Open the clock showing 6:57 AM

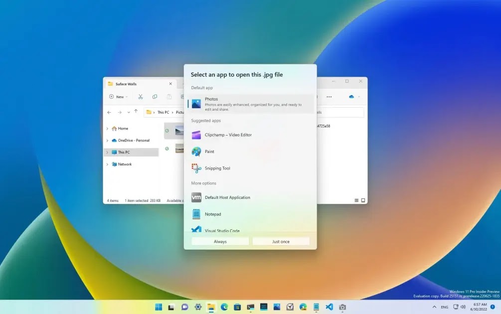478,307
